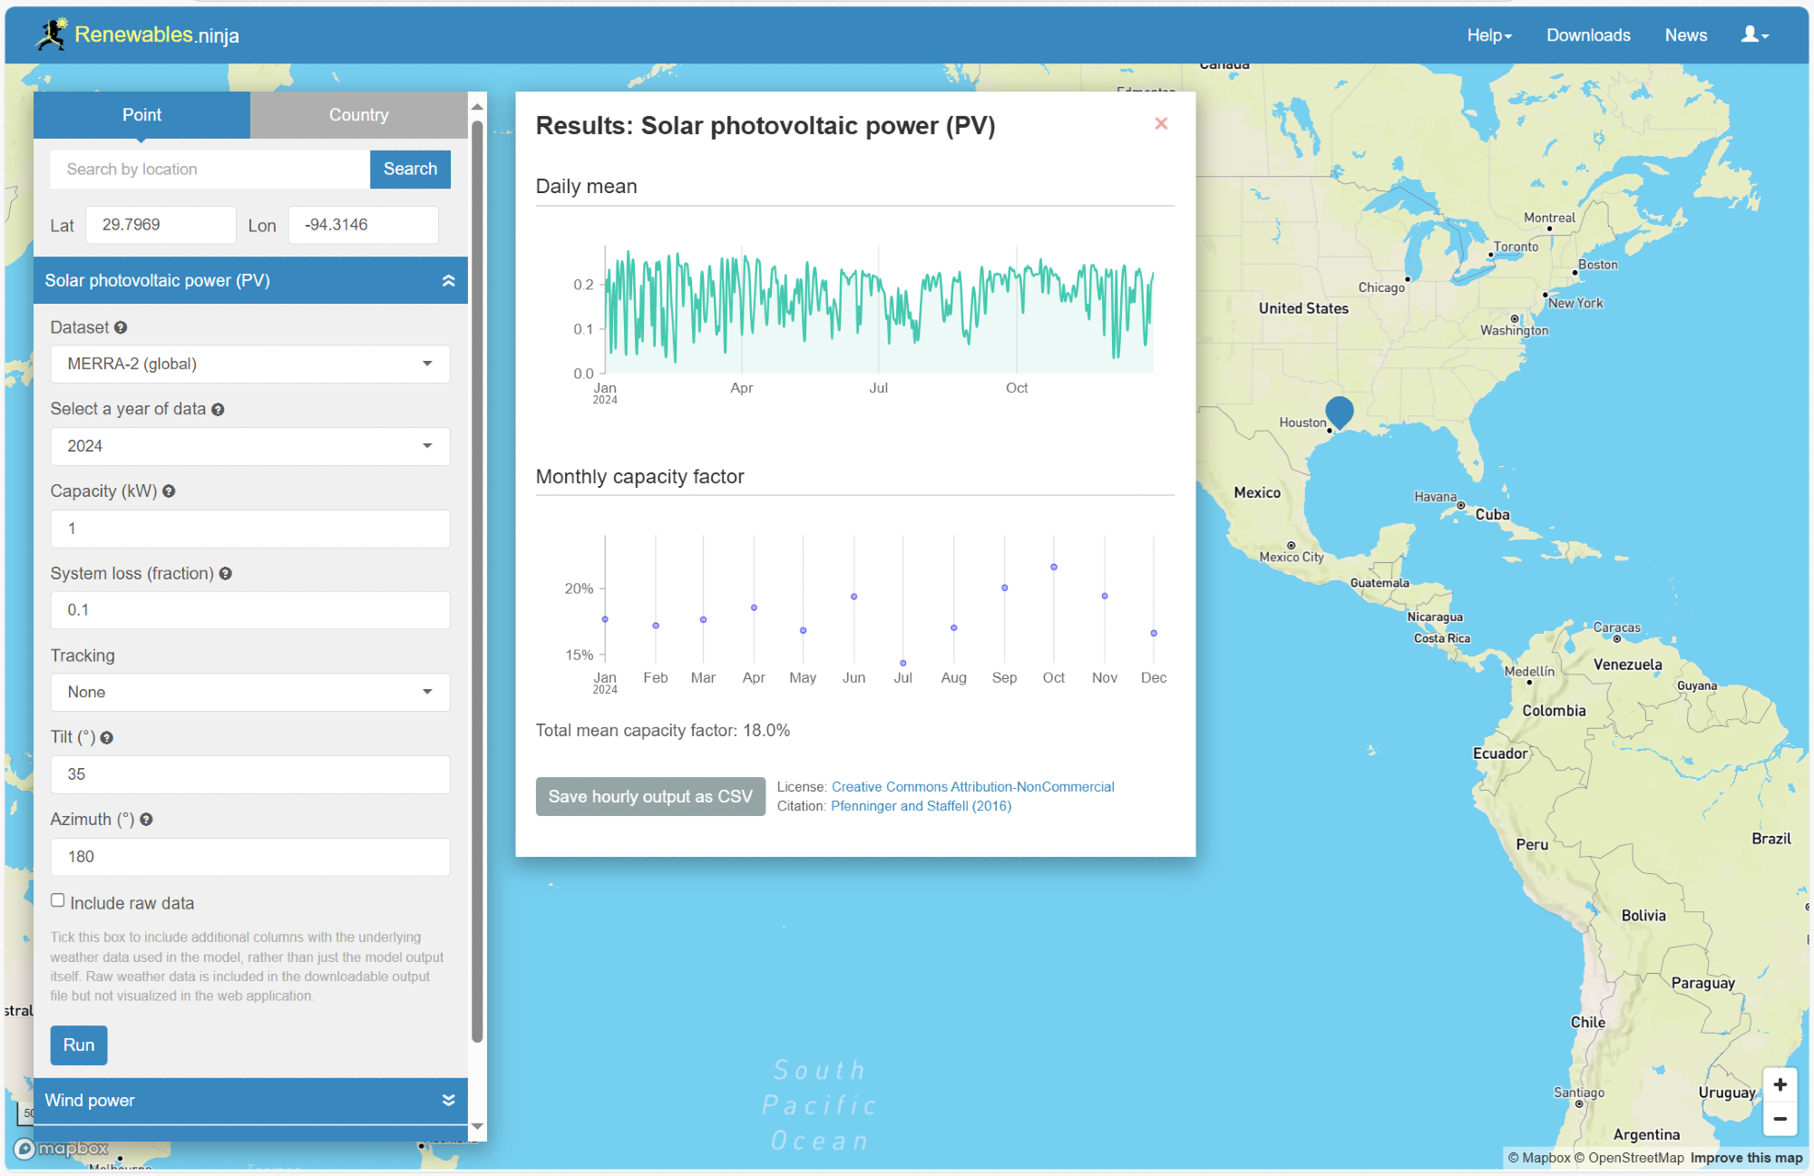Click the System loss help icon
1814x1176 pixels.
pos(226,574)
